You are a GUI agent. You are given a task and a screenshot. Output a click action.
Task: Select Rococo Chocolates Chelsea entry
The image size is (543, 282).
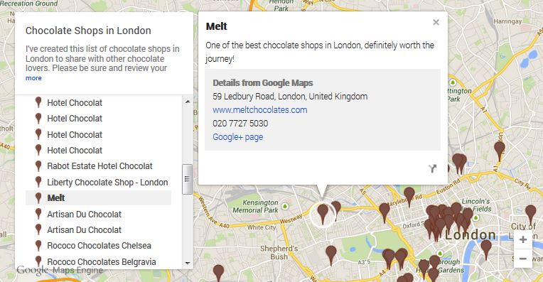98,246
